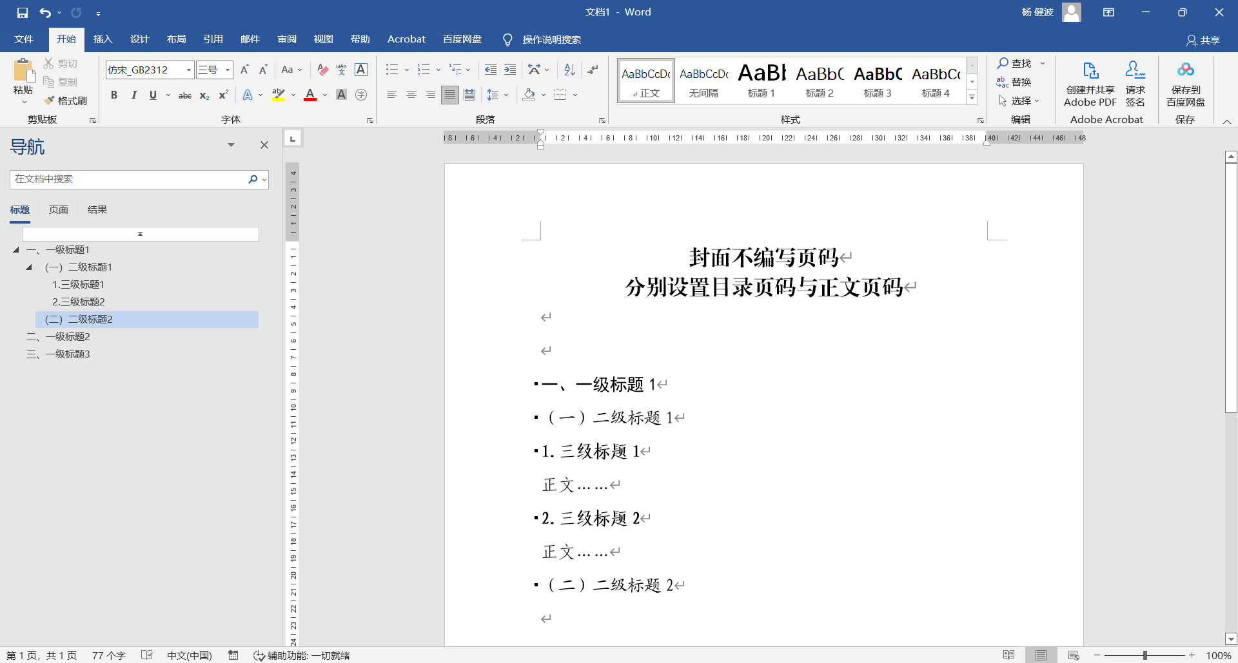This screenshot has height=663, width=1238.
Task: Click the 替换 (Replace) button
Action: pyautogui.click(x=1014, y=82)
